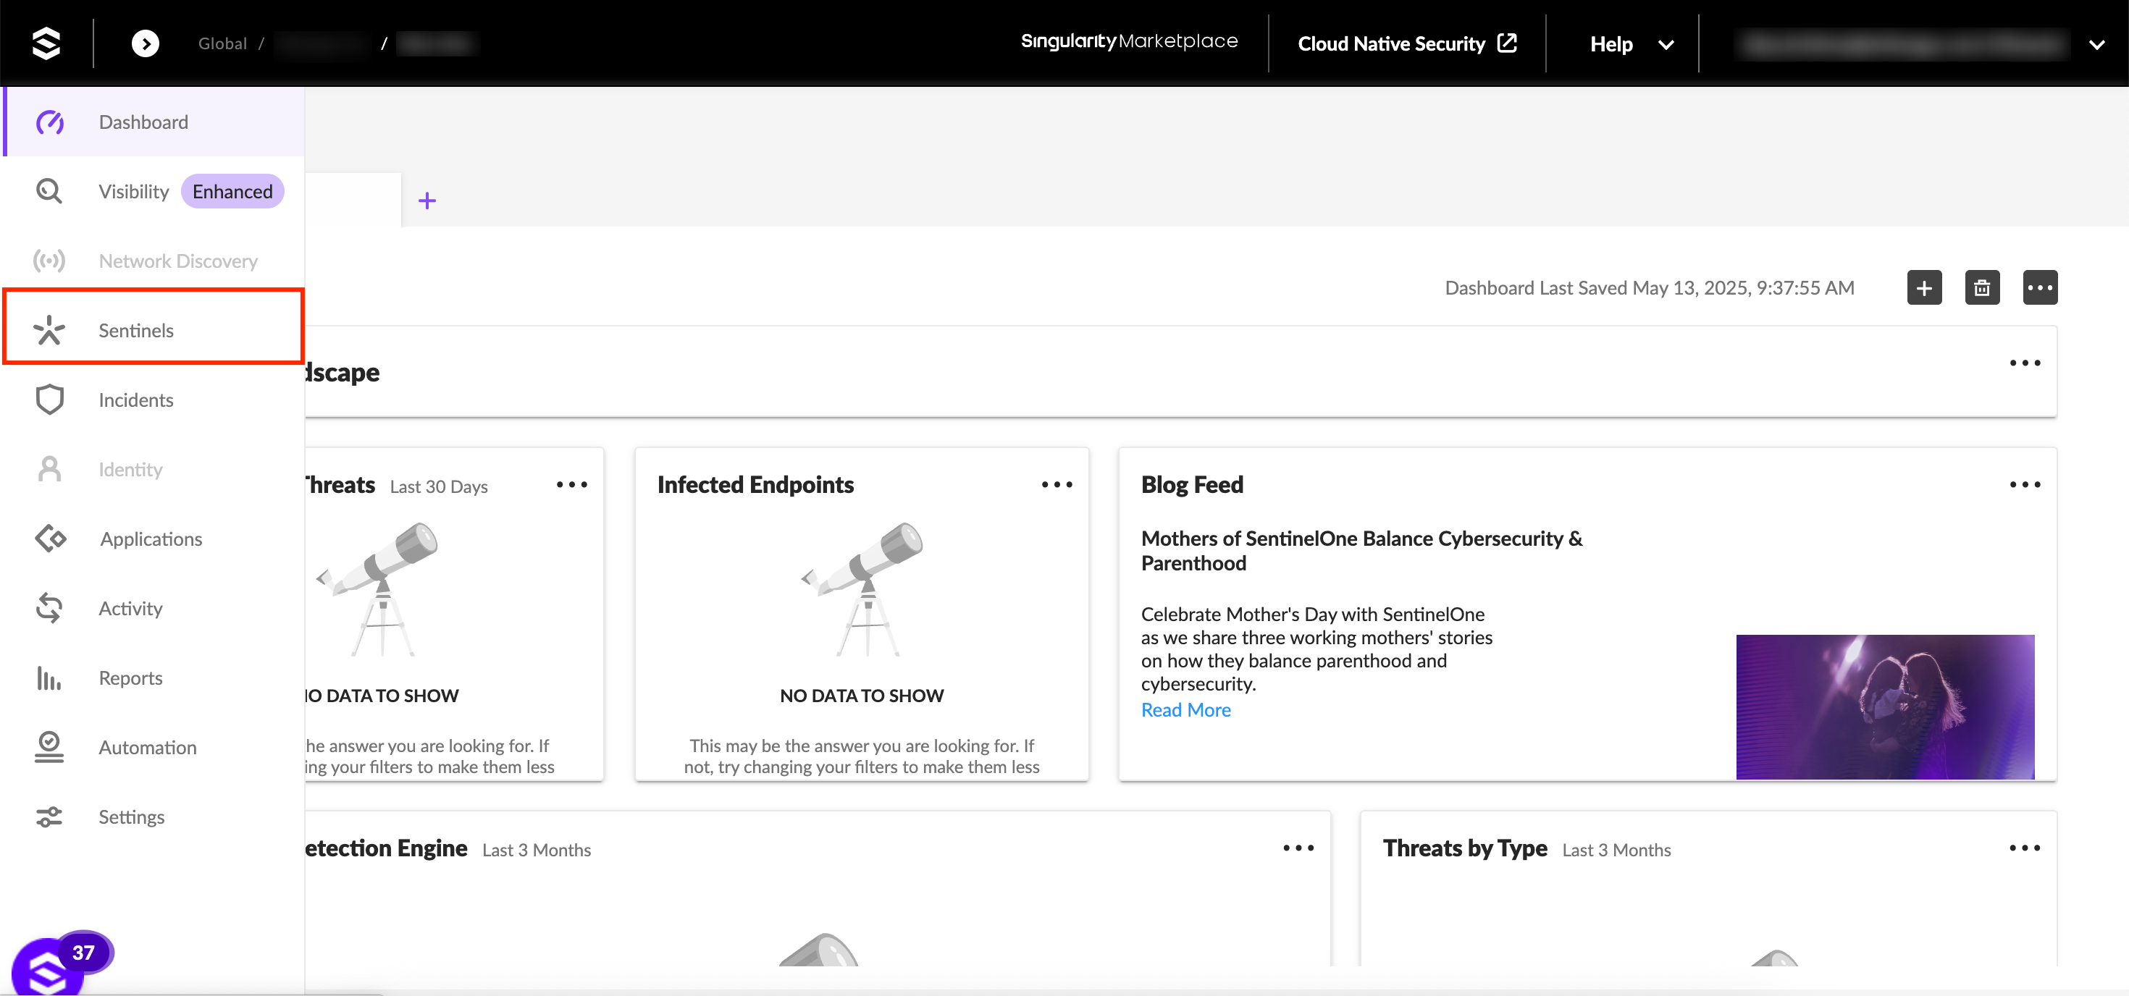Go to Applications page
The height and width of the screenshot is (996, 2129).
[154, 539]
